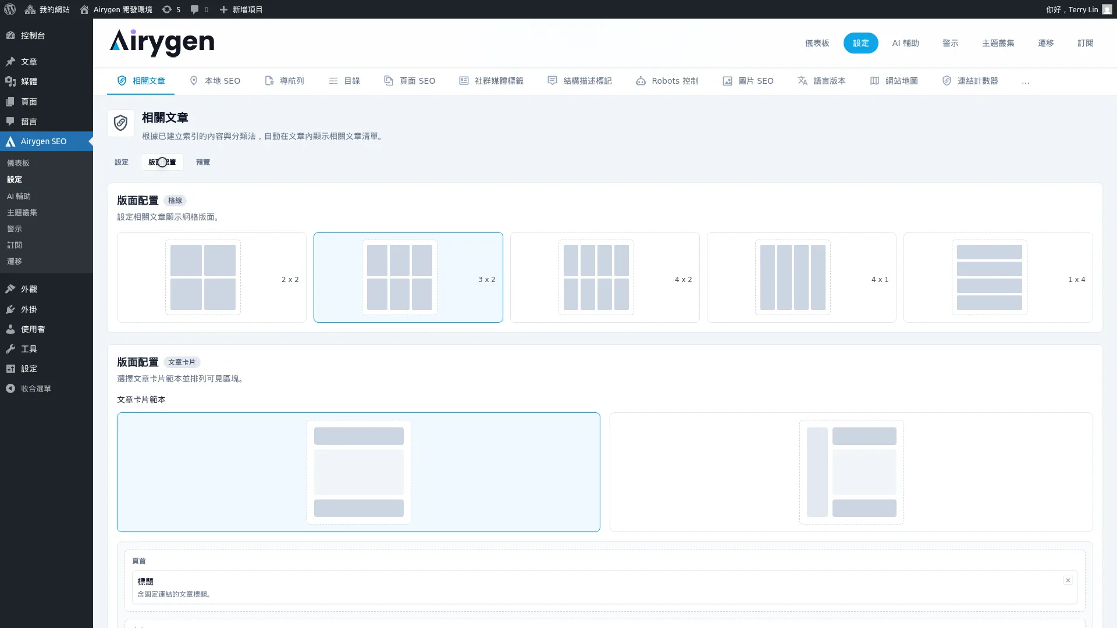Collapse the sidebar with 收合選單

[47, 388]
